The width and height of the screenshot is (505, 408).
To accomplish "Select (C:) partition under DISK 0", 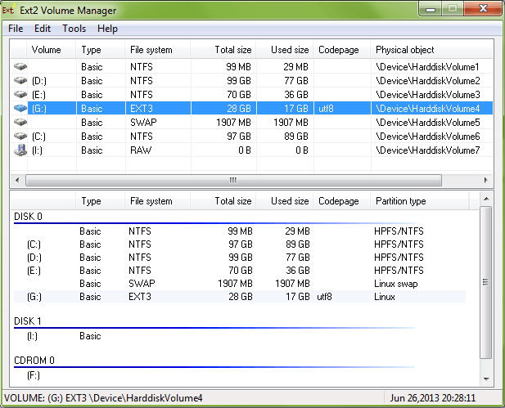I will [34, 244].
